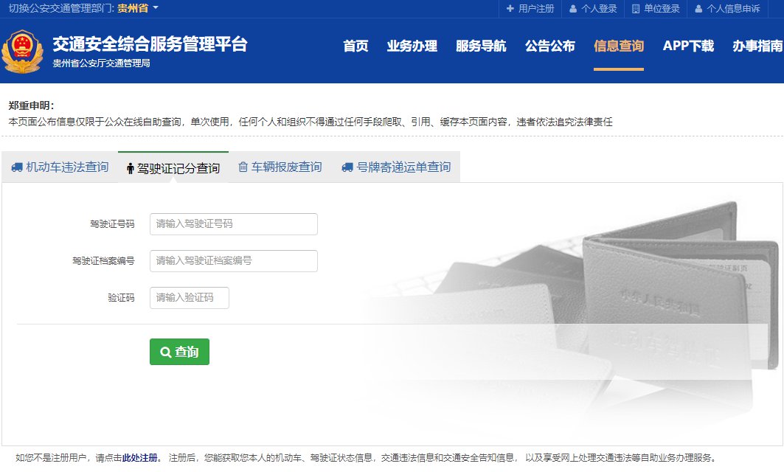Click into the 验证码 input box
784x472 pixels.
[x=189, y=298]
